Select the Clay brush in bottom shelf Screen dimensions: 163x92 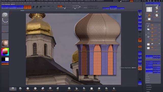tap(20, 89)
